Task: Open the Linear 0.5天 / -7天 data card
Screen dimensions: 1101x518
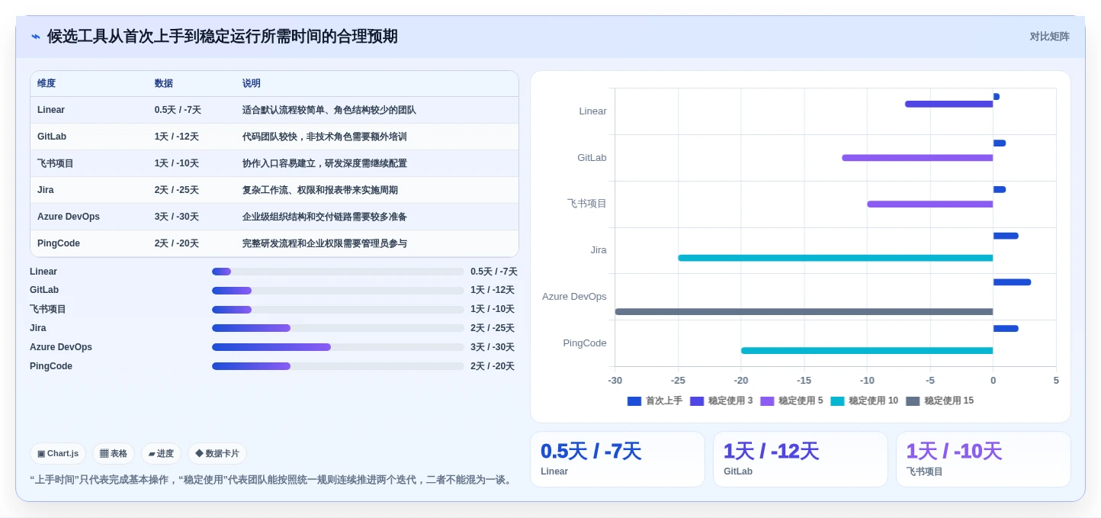Action: pos(618,459)
